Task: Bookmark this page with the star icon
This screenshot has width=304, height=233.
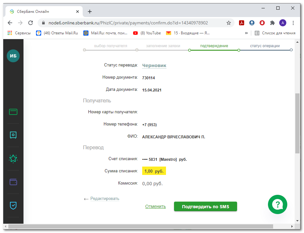Action: click(229, 23)
